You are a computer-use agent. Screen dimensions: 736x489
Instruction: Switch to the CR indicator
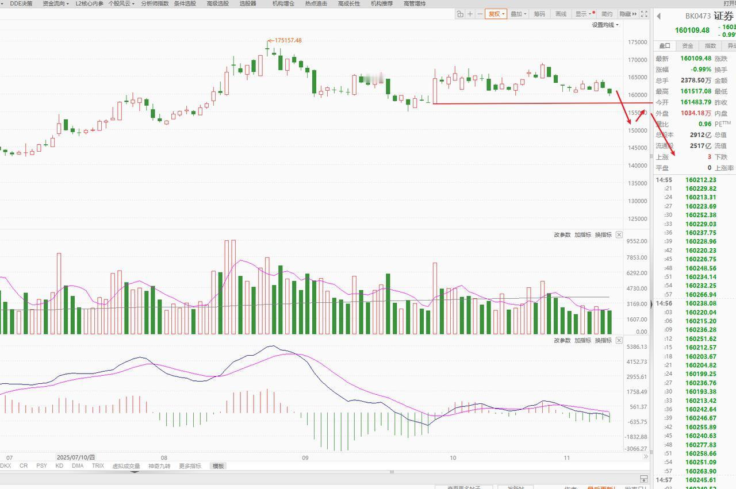pyautogui.click(x=24, y=466)
